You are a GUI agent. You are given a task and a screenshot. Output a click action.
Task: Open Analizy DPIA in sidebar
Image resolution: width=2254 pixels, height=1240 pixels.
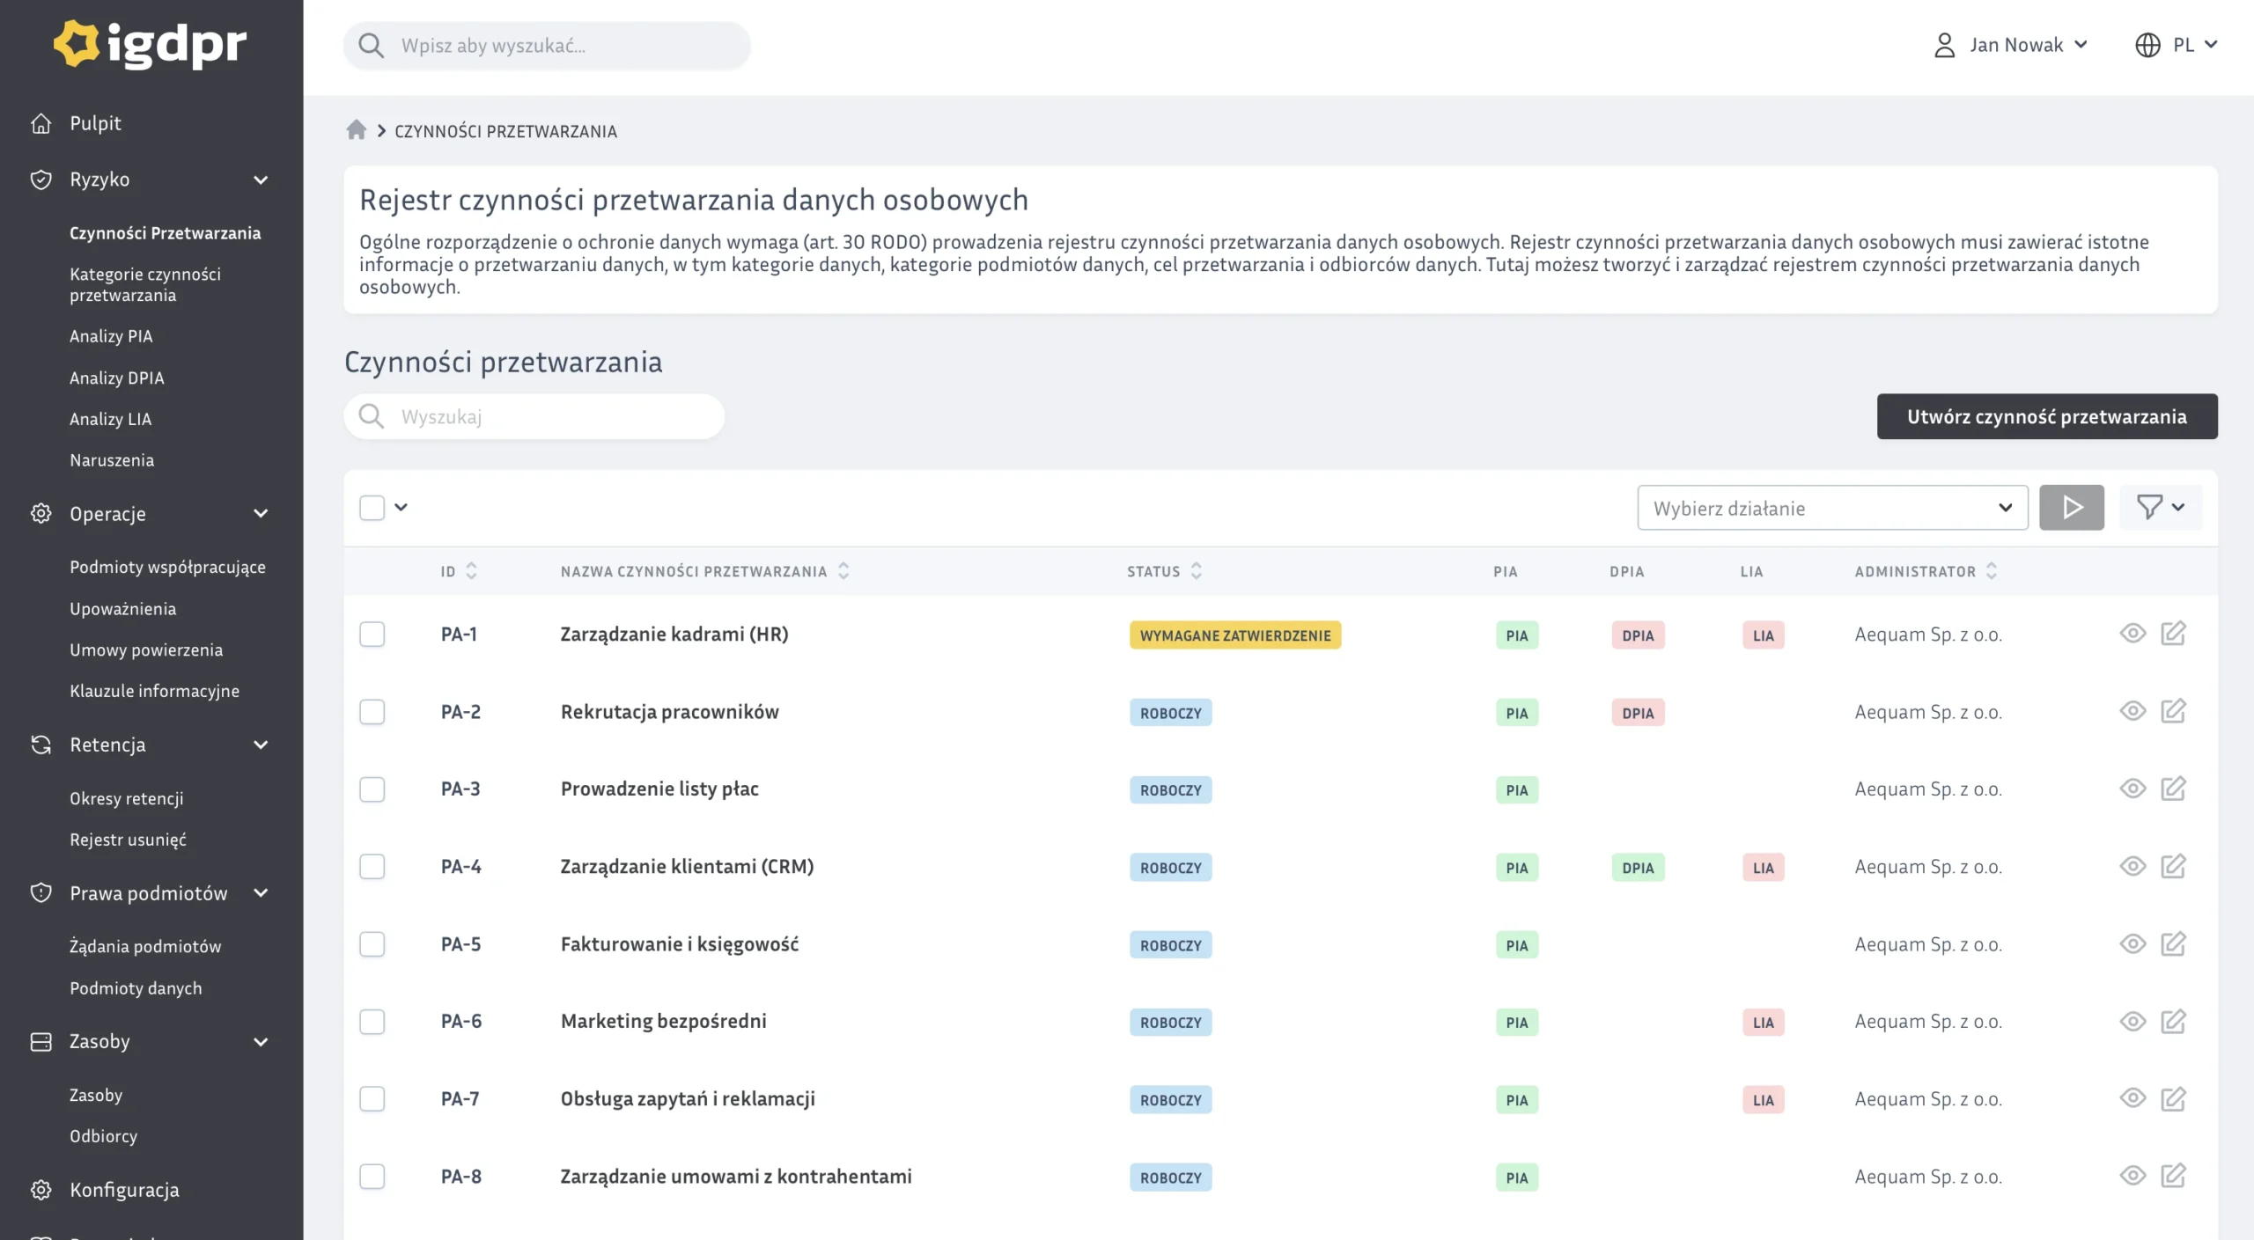coord(117,378)
